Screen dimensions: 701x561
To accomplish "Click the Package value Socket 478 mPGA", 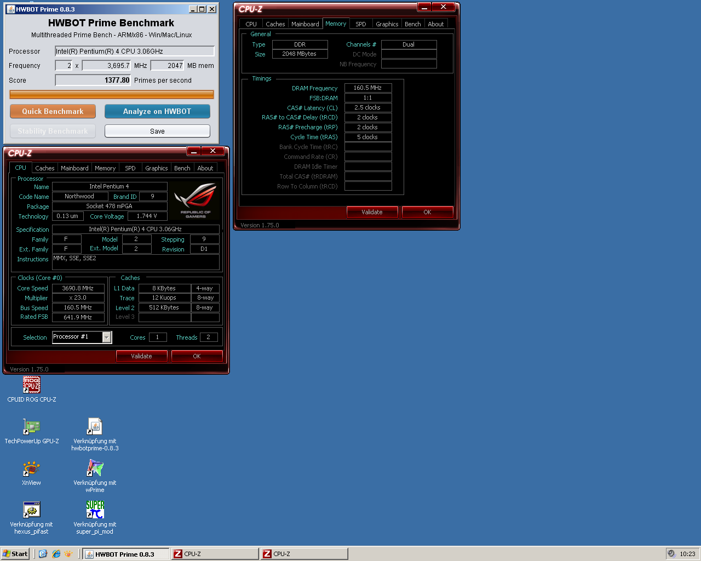I will pos(110,207).
